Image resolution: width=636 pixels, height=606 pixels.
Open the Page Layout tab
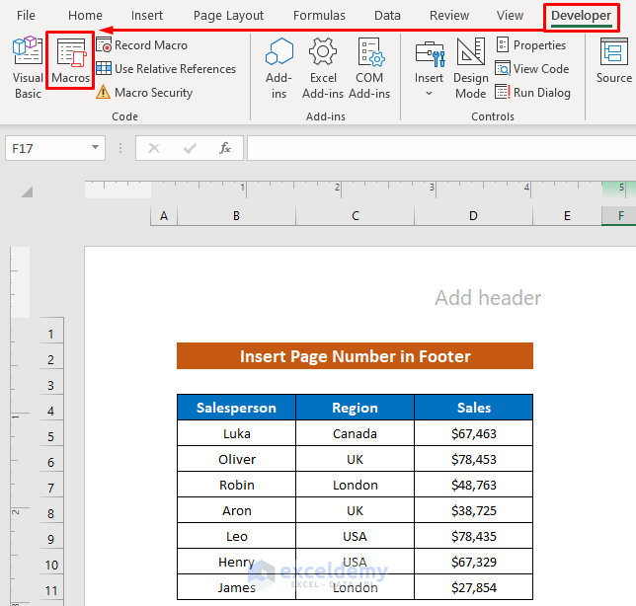[x=228, y=15]
